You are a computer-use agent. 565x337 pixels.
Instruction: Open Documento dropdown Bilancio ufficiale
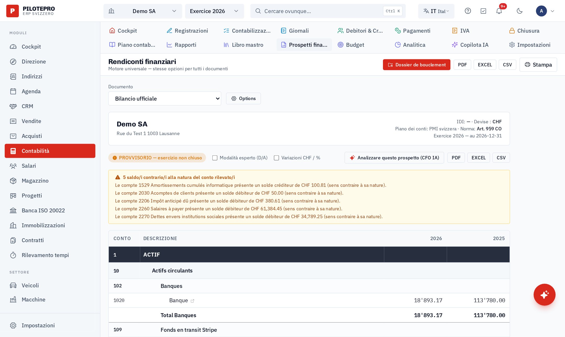[165, 98]
